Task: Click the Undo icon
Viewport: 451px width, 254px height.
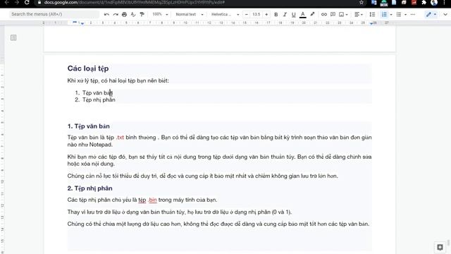Action: 106,14
